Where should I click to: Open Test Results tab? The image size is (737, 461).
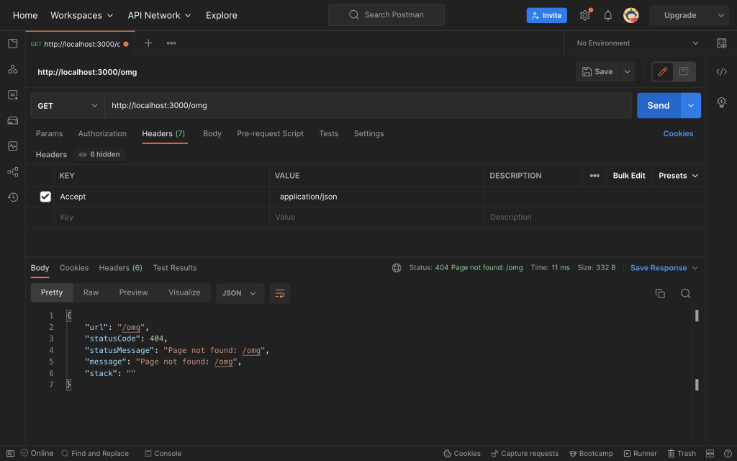(x=175, y=268)
